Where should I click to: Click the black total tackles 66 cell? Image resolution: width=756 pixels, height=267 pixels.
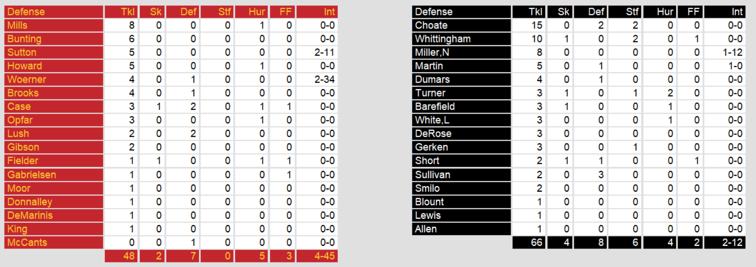click(x=529, y=243)
